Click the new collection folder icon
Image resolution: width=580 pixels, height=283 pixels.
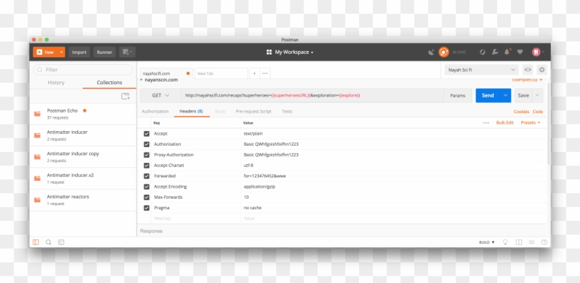click(x=125, y=97)
